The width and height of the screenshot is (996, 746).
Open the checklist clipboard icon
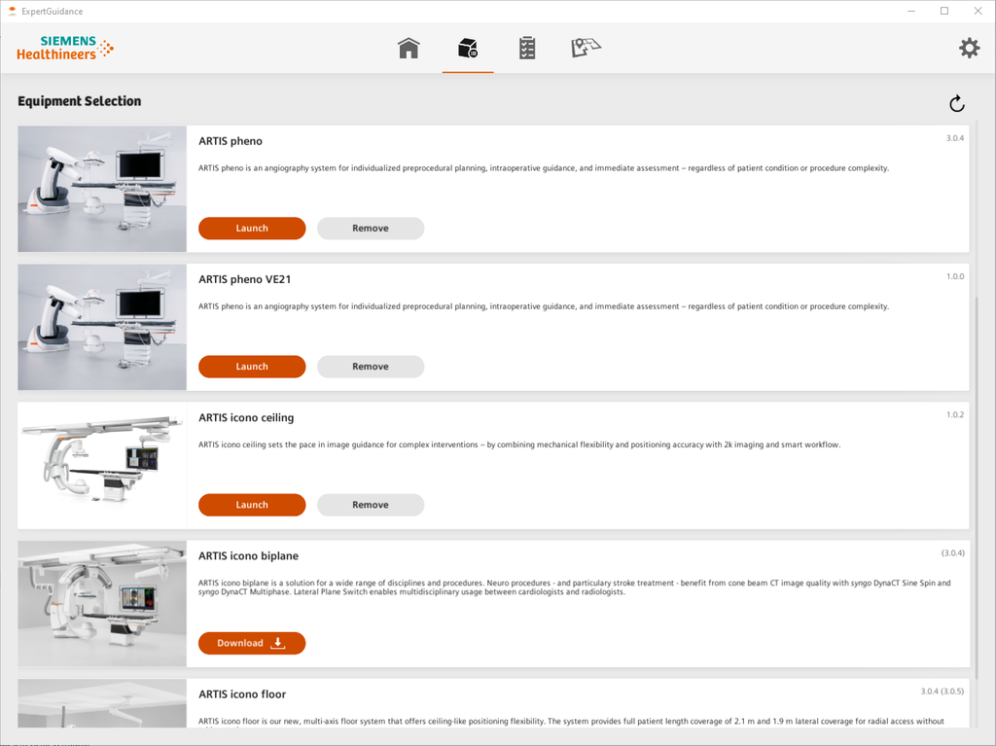pyautogui.click(x=527, y=48)
